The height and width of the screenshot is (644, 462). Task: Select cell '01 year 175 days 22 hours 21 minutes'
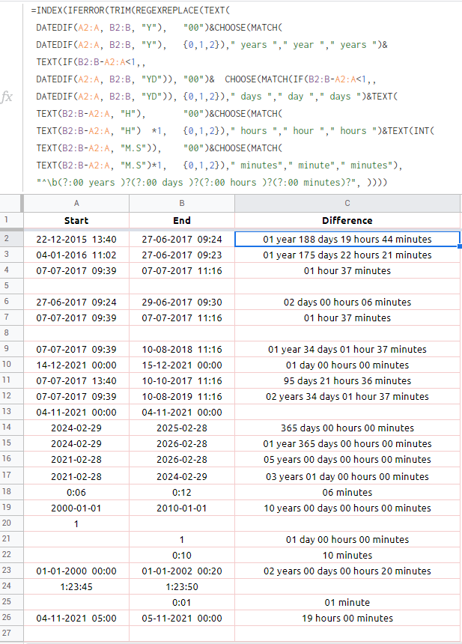347,255
